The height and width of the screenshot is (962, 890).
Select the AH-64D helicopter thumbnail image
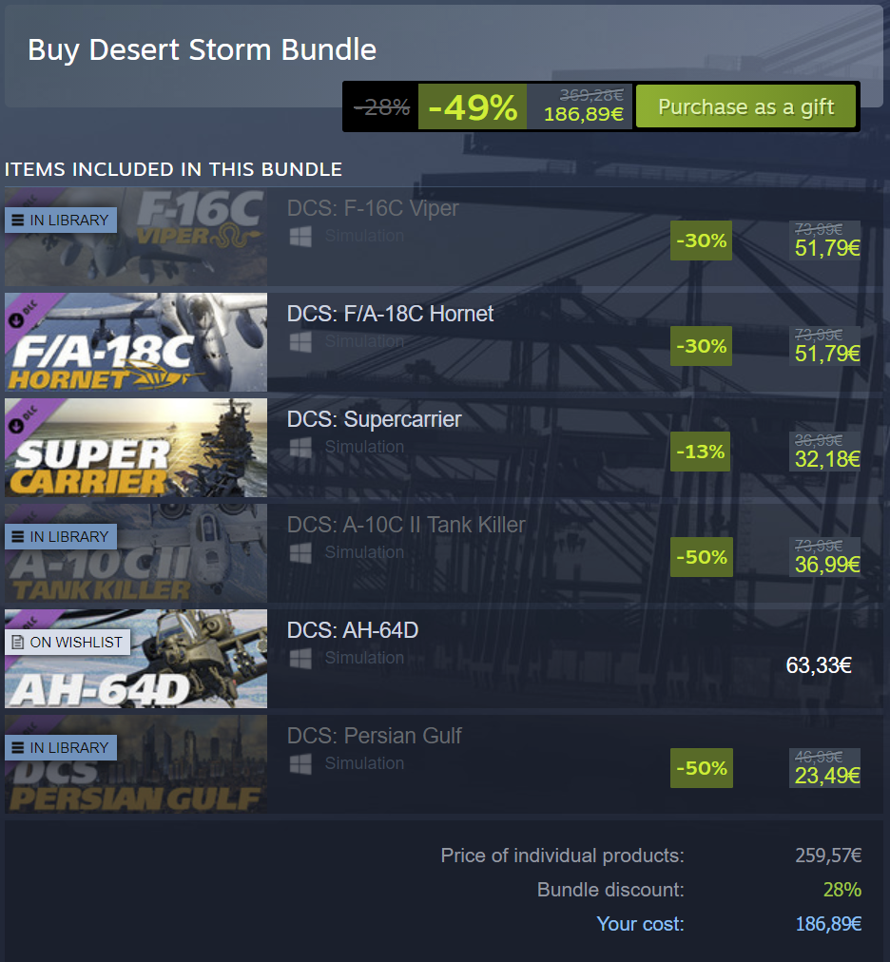pyautogui.click(x=136, y=659)
